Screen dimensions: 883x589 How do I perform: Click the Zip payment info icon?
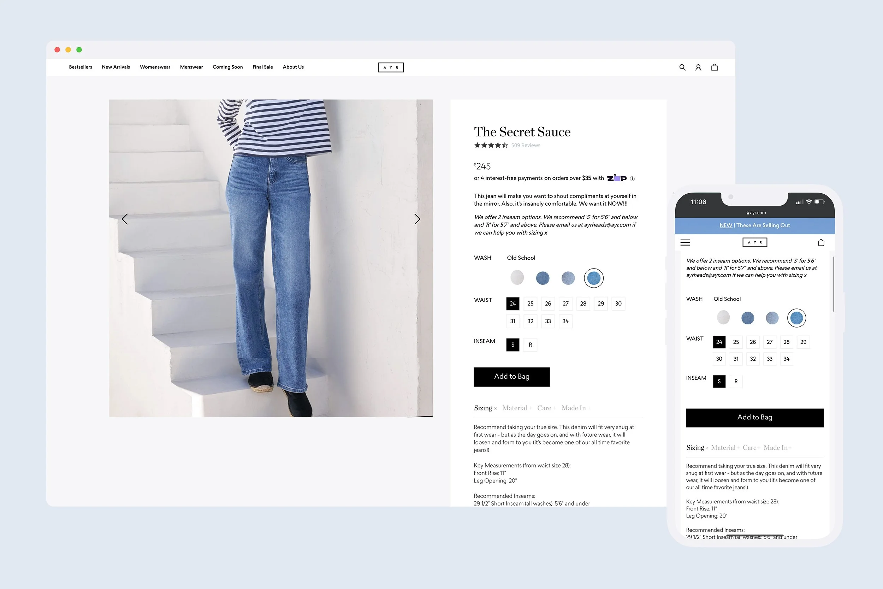[x=632, y=179]
